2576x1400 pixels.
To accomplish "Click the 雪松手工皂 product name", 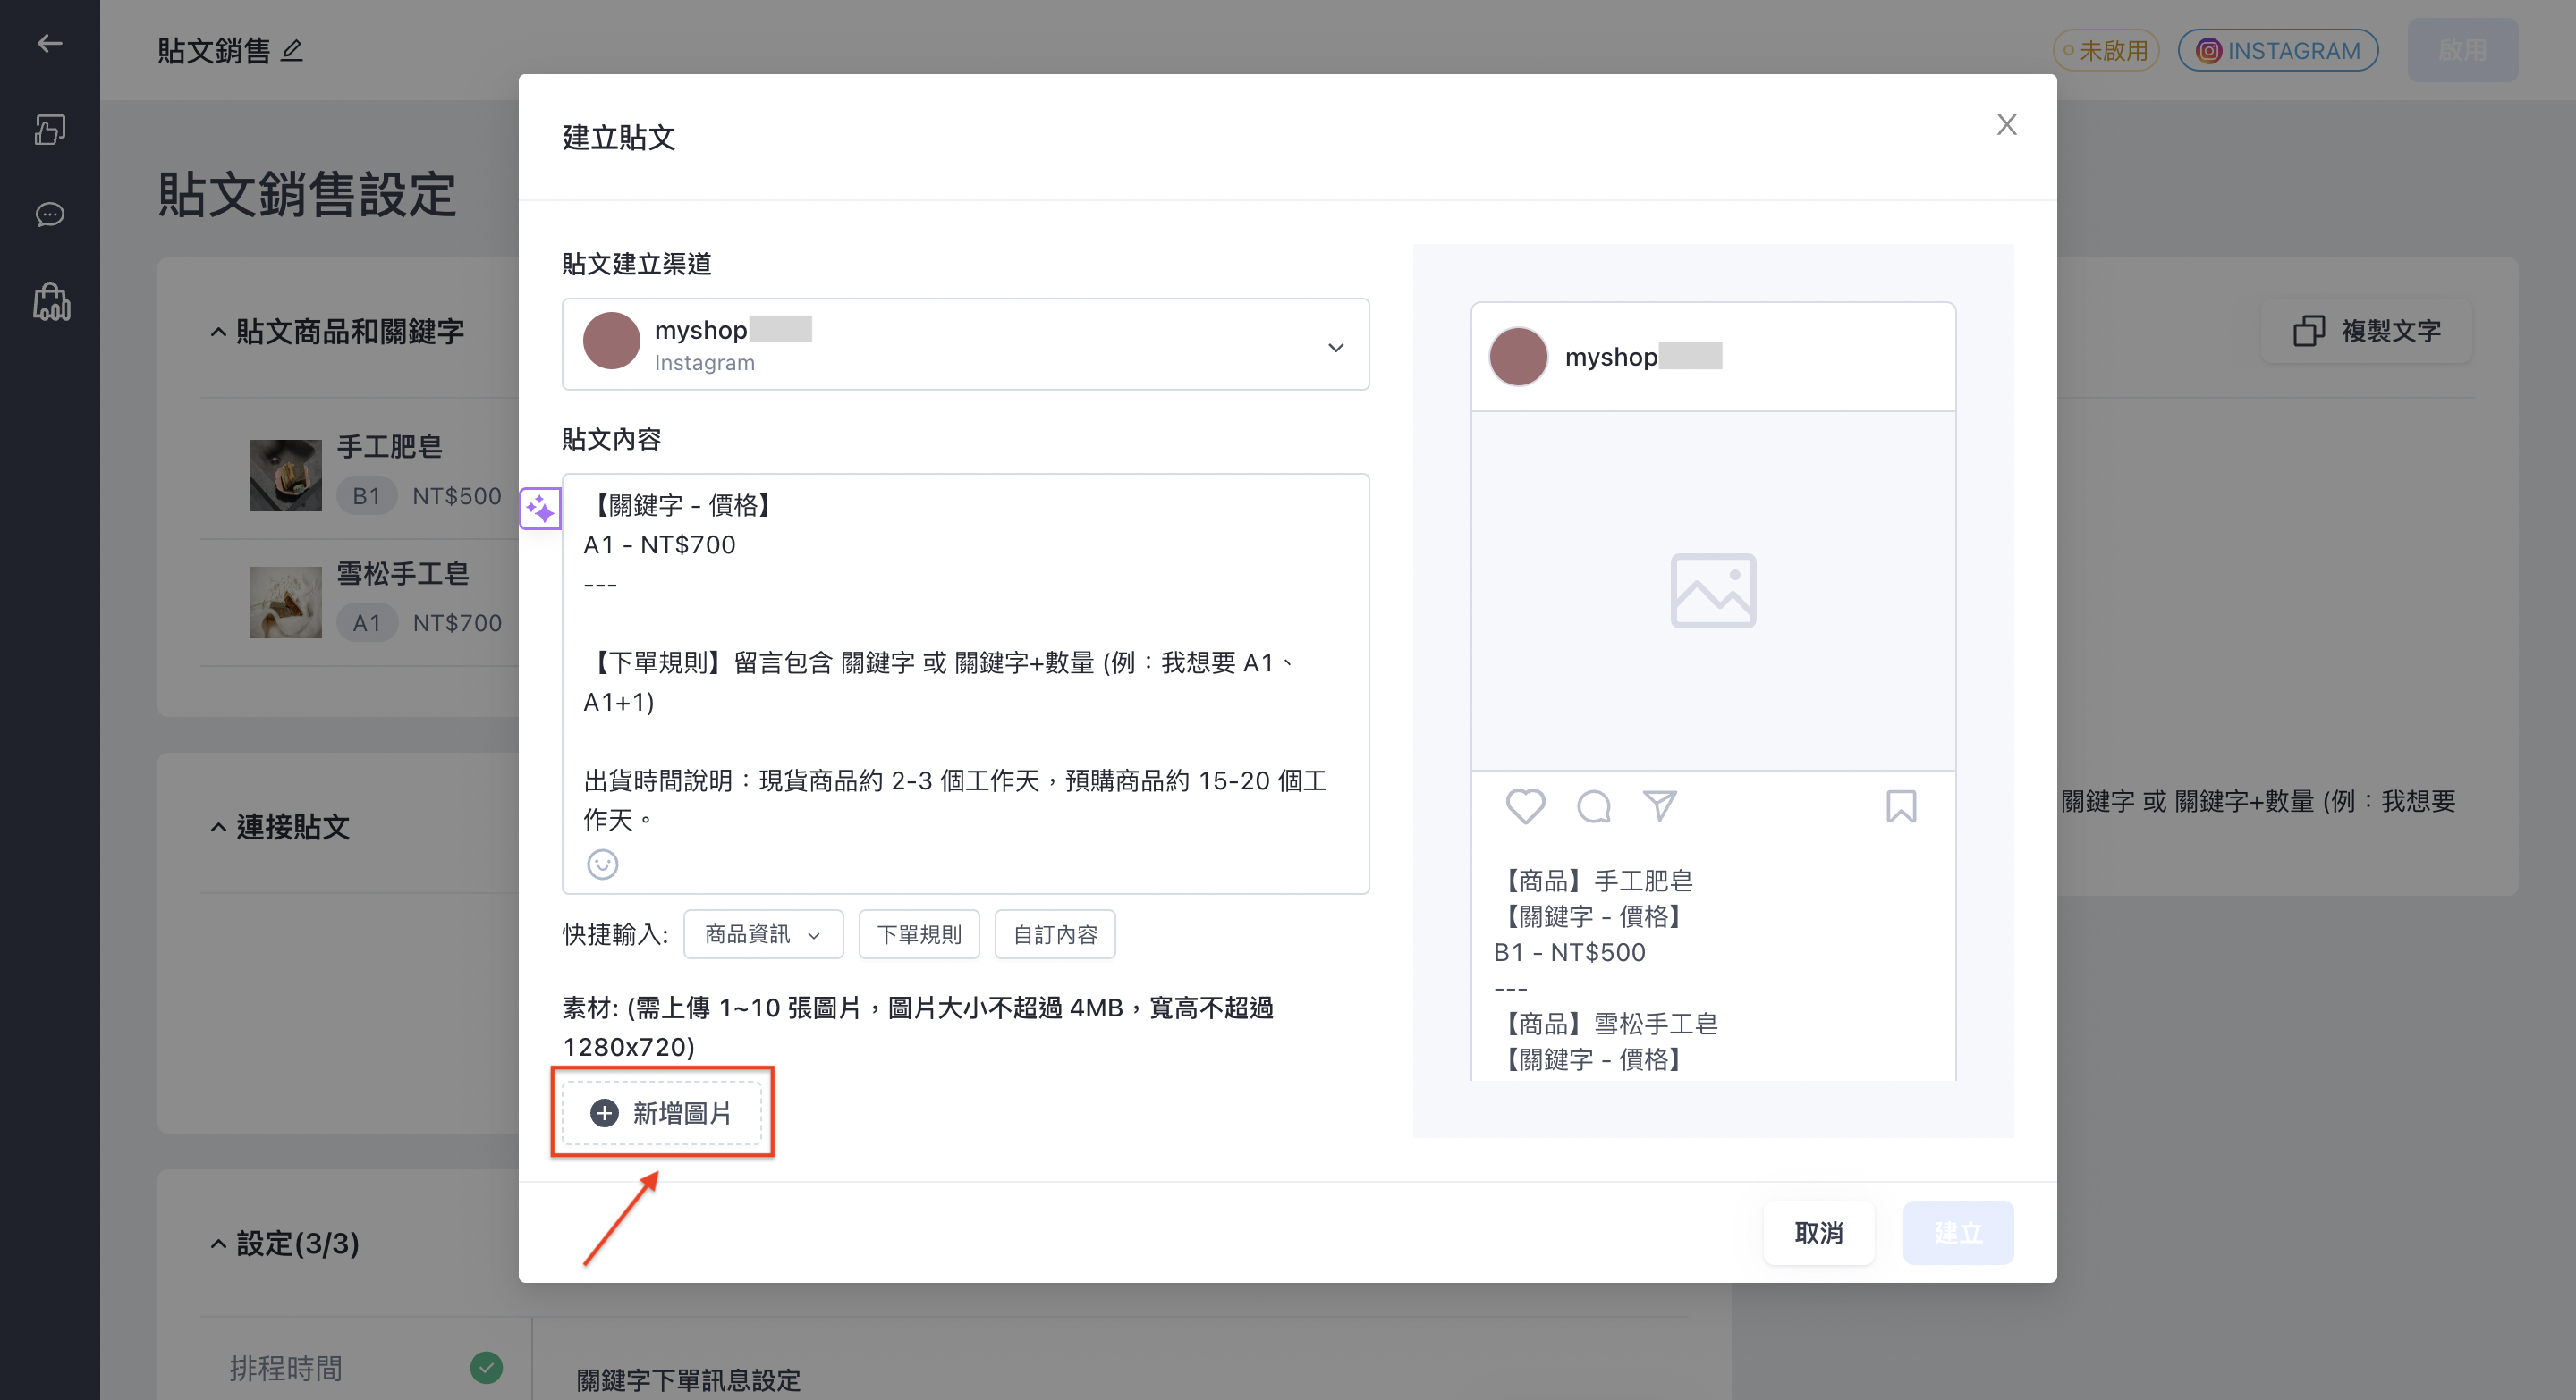I will tap(403, 574).
